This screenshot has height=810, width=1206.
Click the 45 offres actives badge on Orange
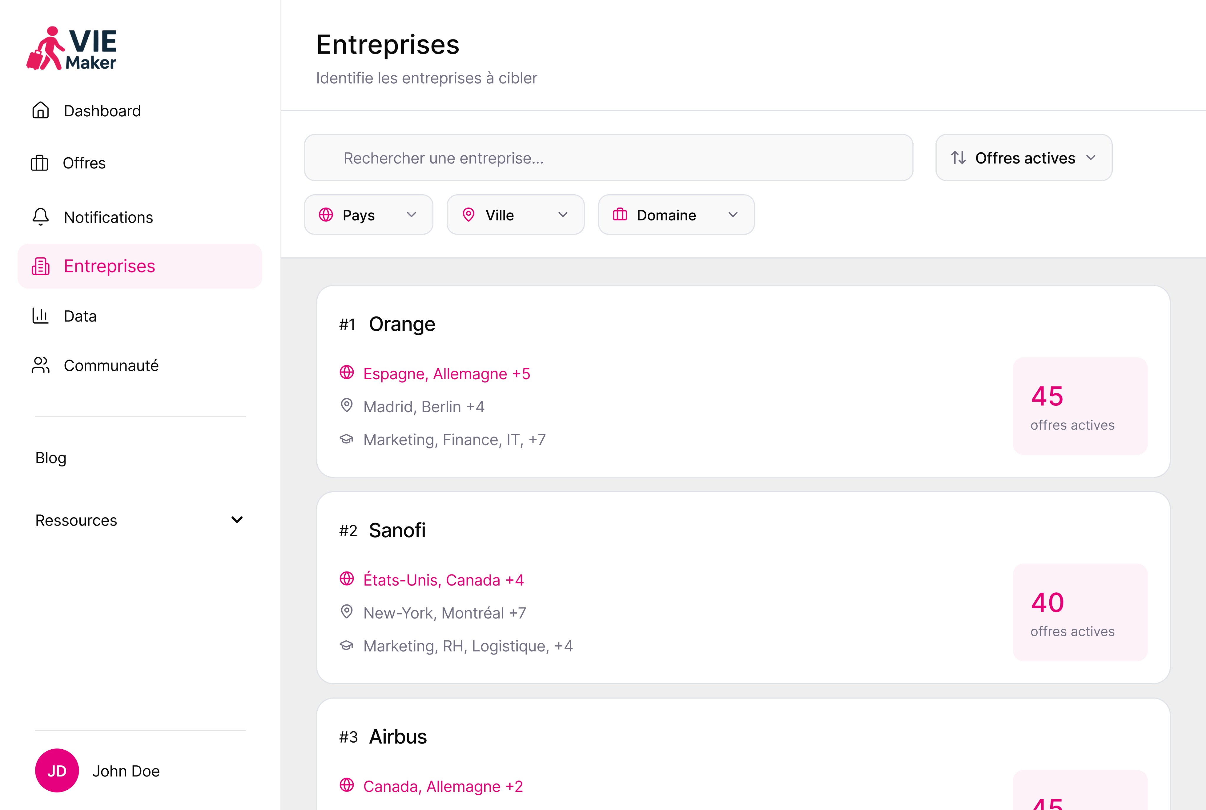pyautogui.click(x=1080, y=406)
